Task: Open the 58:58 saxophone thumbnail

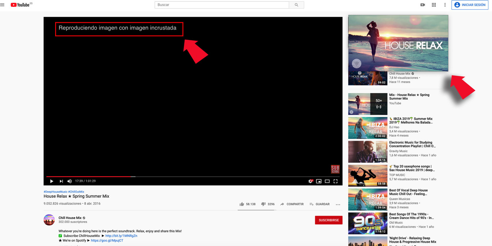Action: [x=368, y=175]
